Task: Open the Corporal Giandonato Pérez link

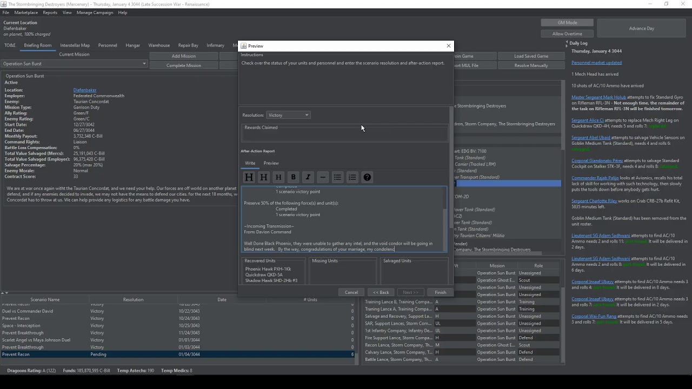Action: [597, 160]
